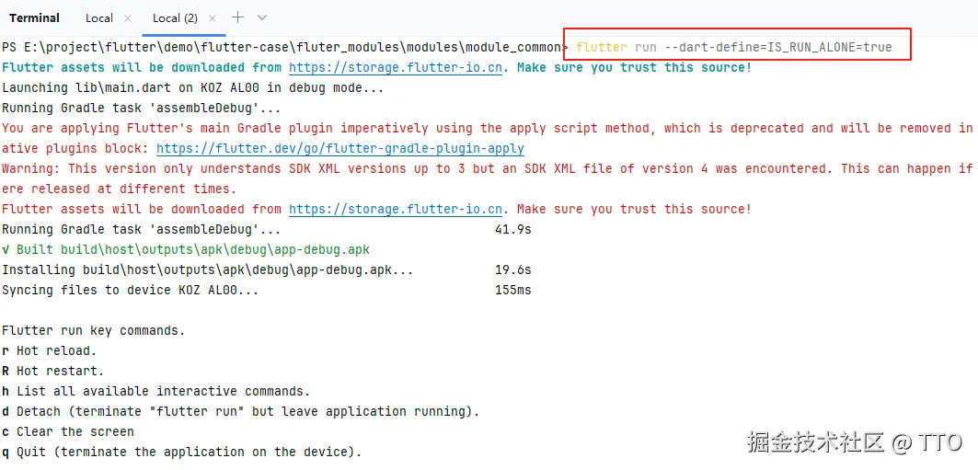The width and height of the screenshot is (978, 470).
Task: Click the PowerShell module_common path prompt
Action: coord(284,47)
